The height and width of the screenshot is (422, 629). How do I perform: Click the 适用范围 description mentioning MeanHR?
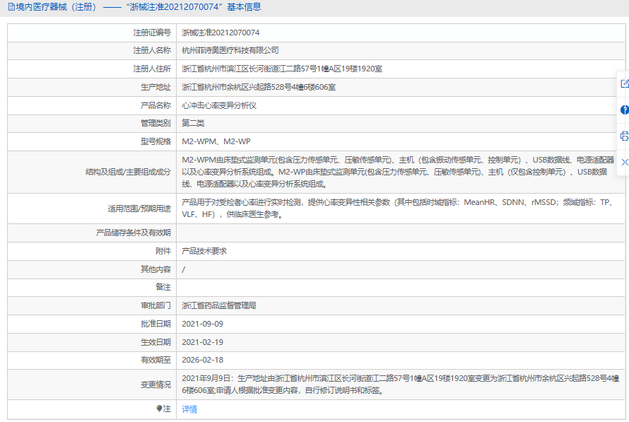click(x=398, y=209)
